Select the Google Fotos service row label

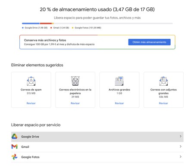point(30,157)
